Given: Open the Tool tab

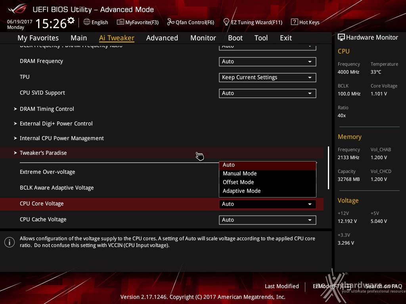Looking at the screenshot, I should (261, 38).
